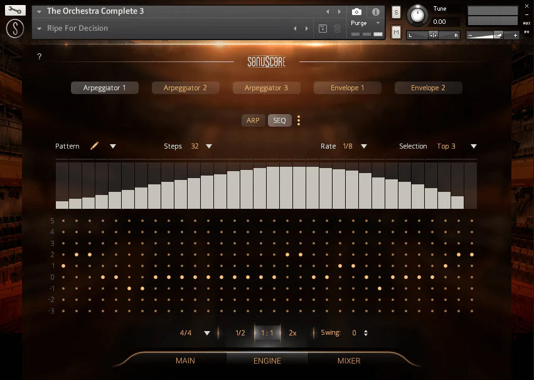Edit the pattern with the pencil icon
Image resolution: width=534 pixels, height=380 pixels.
coord(94,146)
